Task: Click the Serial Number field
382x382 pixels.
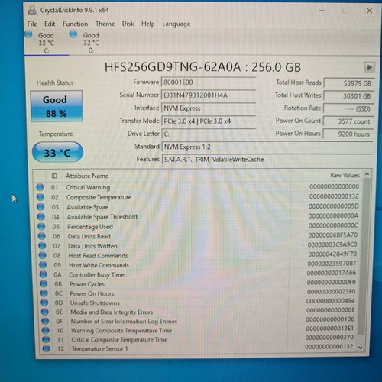Action: (x=209, y=95)
